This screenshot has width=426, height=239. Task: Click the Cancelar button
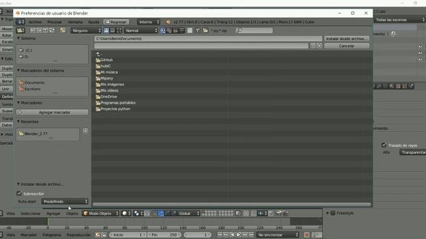(x=346, y=46)
